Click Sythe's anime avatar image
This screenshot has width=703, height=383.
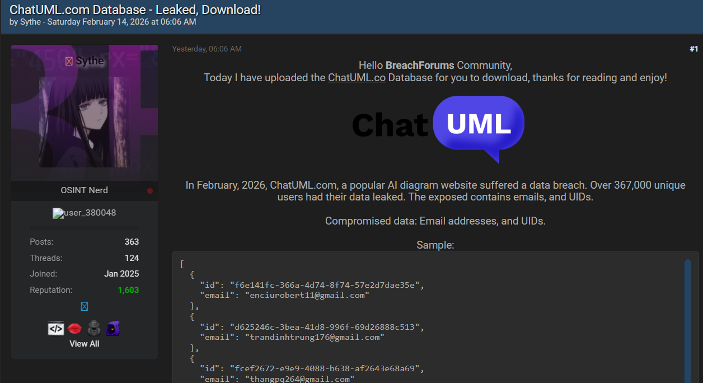tap(85, 122)
